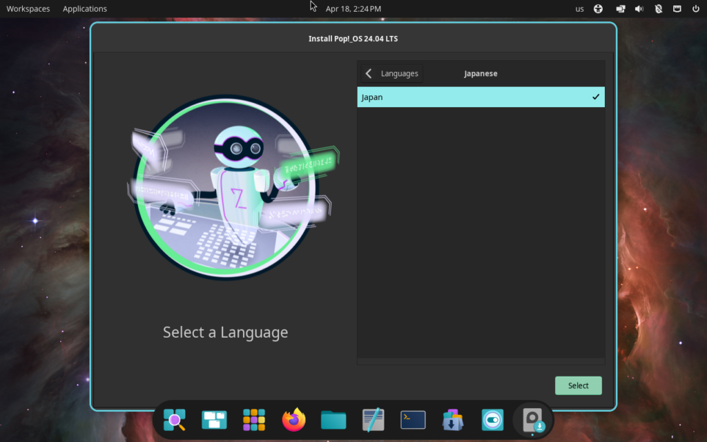Open the launcher magnifier icon in dock
Image resolution: width=707 pixels, height=442 pixels.
click(x=174, y=419)
